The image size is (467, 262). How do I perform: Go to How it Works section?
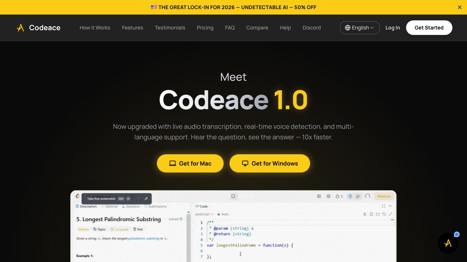(95, 28)
